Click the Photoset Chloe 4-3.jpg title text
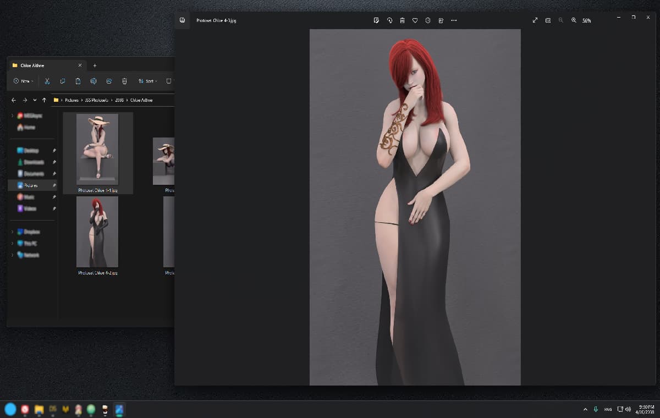This screenshot has height=418, width=660. coord(216,20)
